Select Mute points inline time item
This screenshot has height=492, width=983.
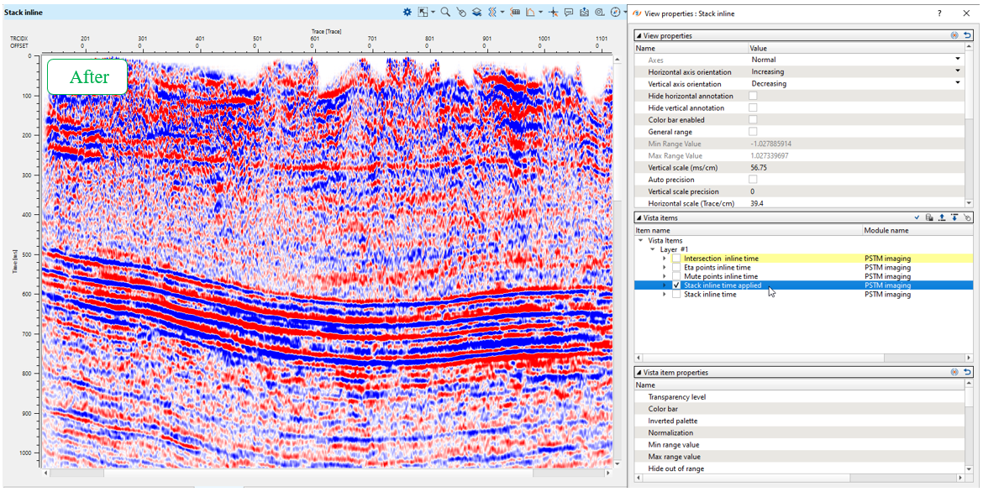click(x=720, y=276)
